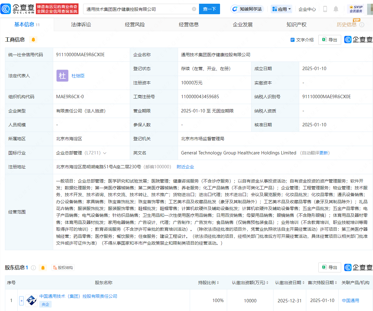This screenshot has height=311, width=373.
Task: Switch to 基本信息 tab
Action: tap(27, 24)
